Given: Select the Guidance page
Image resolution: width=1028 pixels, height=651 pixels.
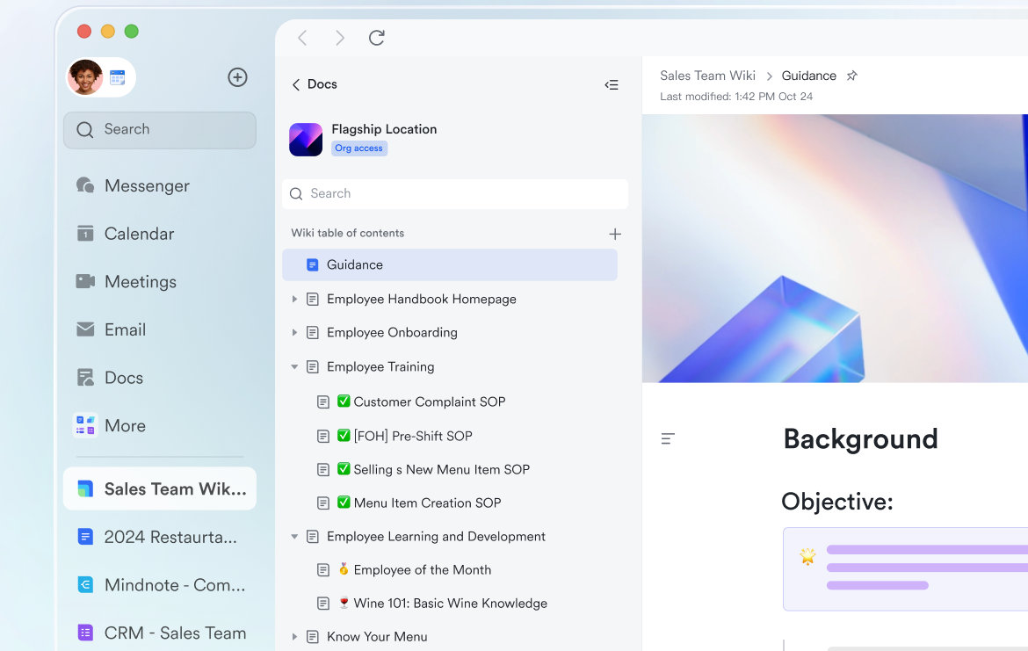Looking at the screenshot, I should click(x=450, y=264).
